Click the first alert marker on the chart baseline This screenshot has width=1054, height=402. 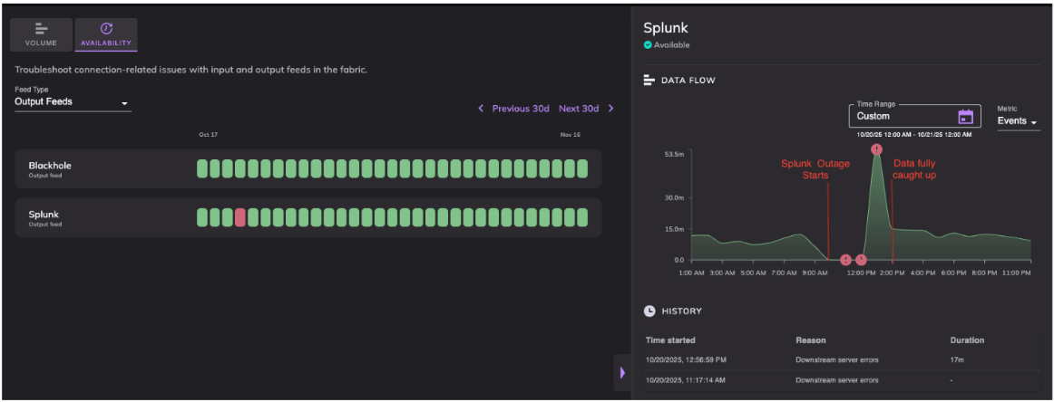tap(845, 260)
